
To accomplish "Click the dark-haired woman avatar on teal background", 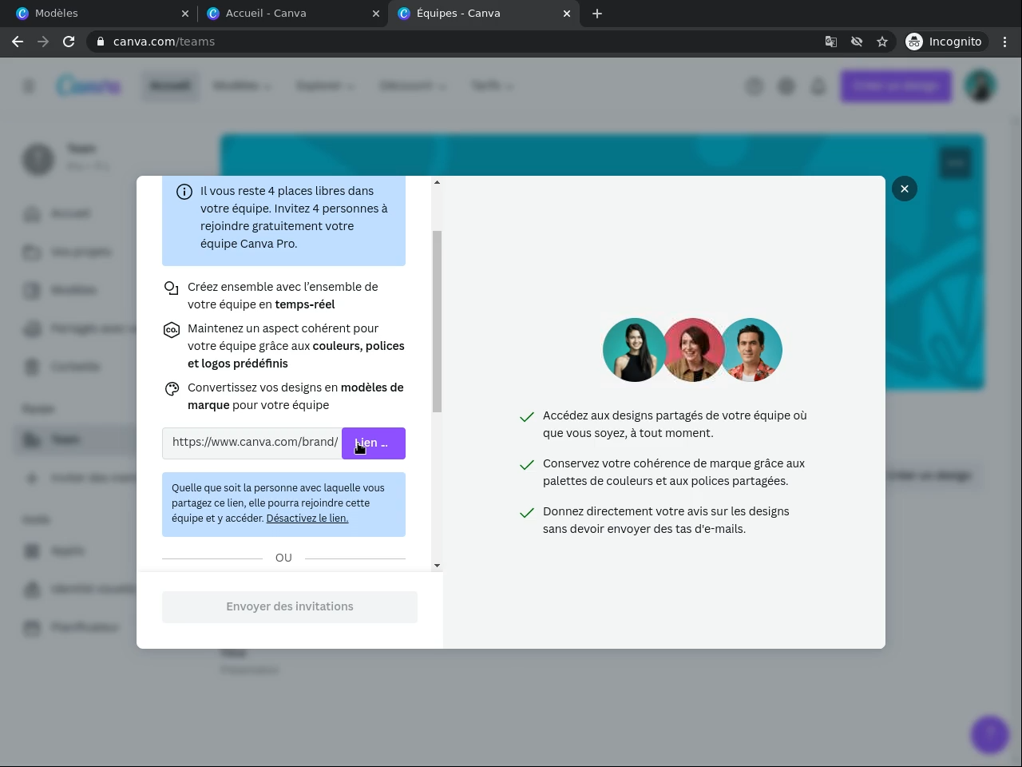I will click(x=635, y=350).
